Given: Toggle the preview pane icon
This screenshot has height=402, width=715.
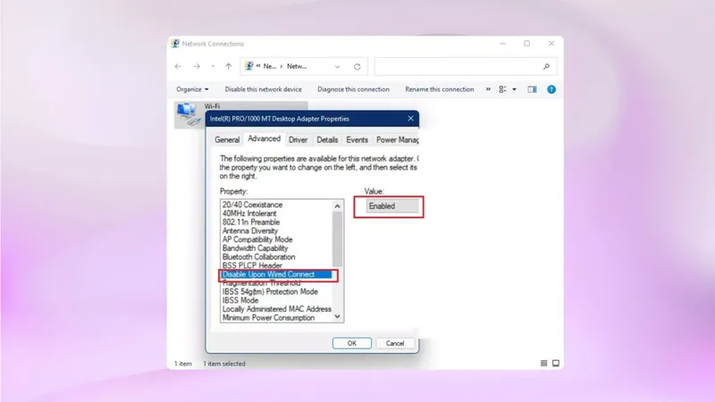Looking at the screenshot, I should coord(532,89).
